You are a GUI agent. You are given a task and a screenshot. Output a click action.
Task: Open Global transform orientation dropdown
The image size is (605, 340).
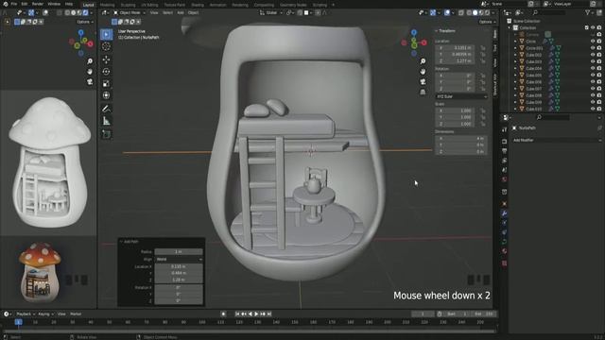click(271, 12)
